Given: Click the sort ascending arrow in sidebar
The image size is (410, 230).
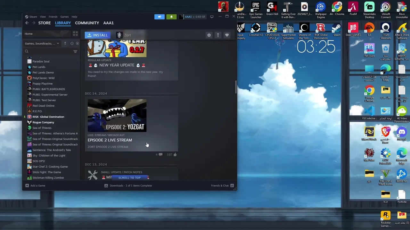Looking at the screenshot, I should pos(65,43).
